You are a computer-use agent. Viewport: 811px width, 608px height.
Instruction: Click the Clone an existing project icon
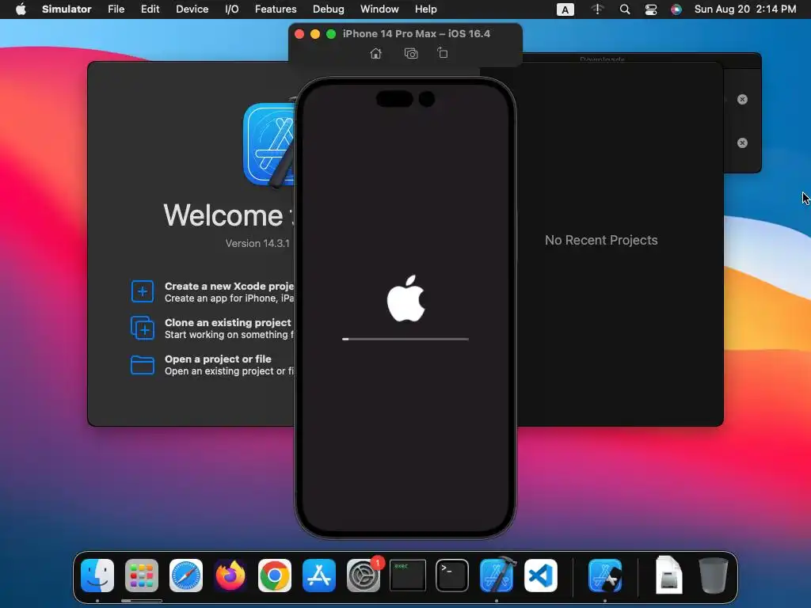(x=143, y=328)
